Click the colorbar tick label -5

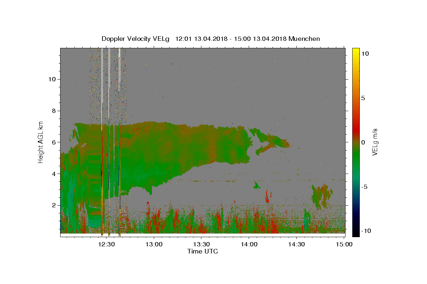coord(364,187)
